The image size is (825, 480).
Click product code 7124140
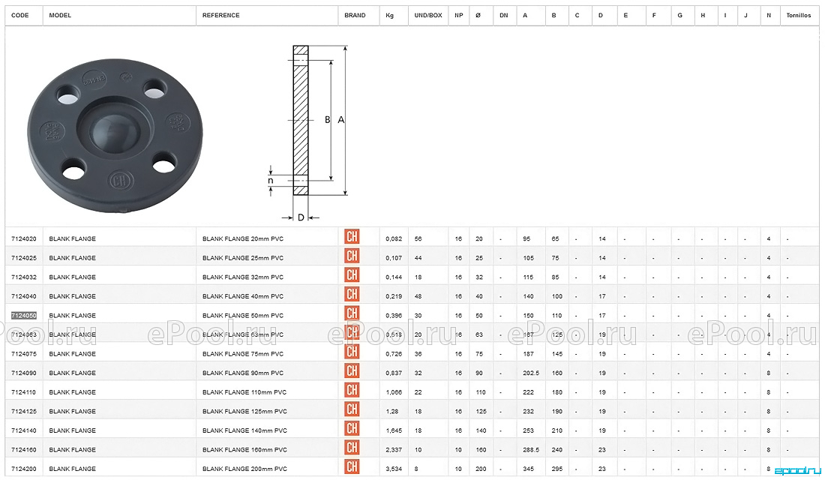24,430
